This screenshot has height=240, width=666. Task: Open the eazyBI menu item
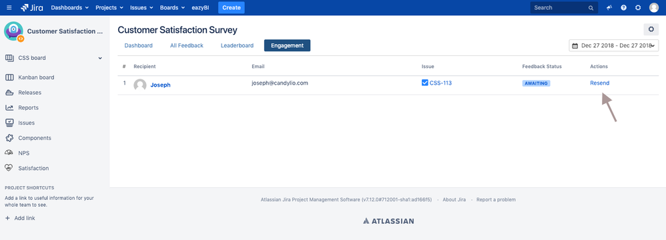click(x=200, y=7)
